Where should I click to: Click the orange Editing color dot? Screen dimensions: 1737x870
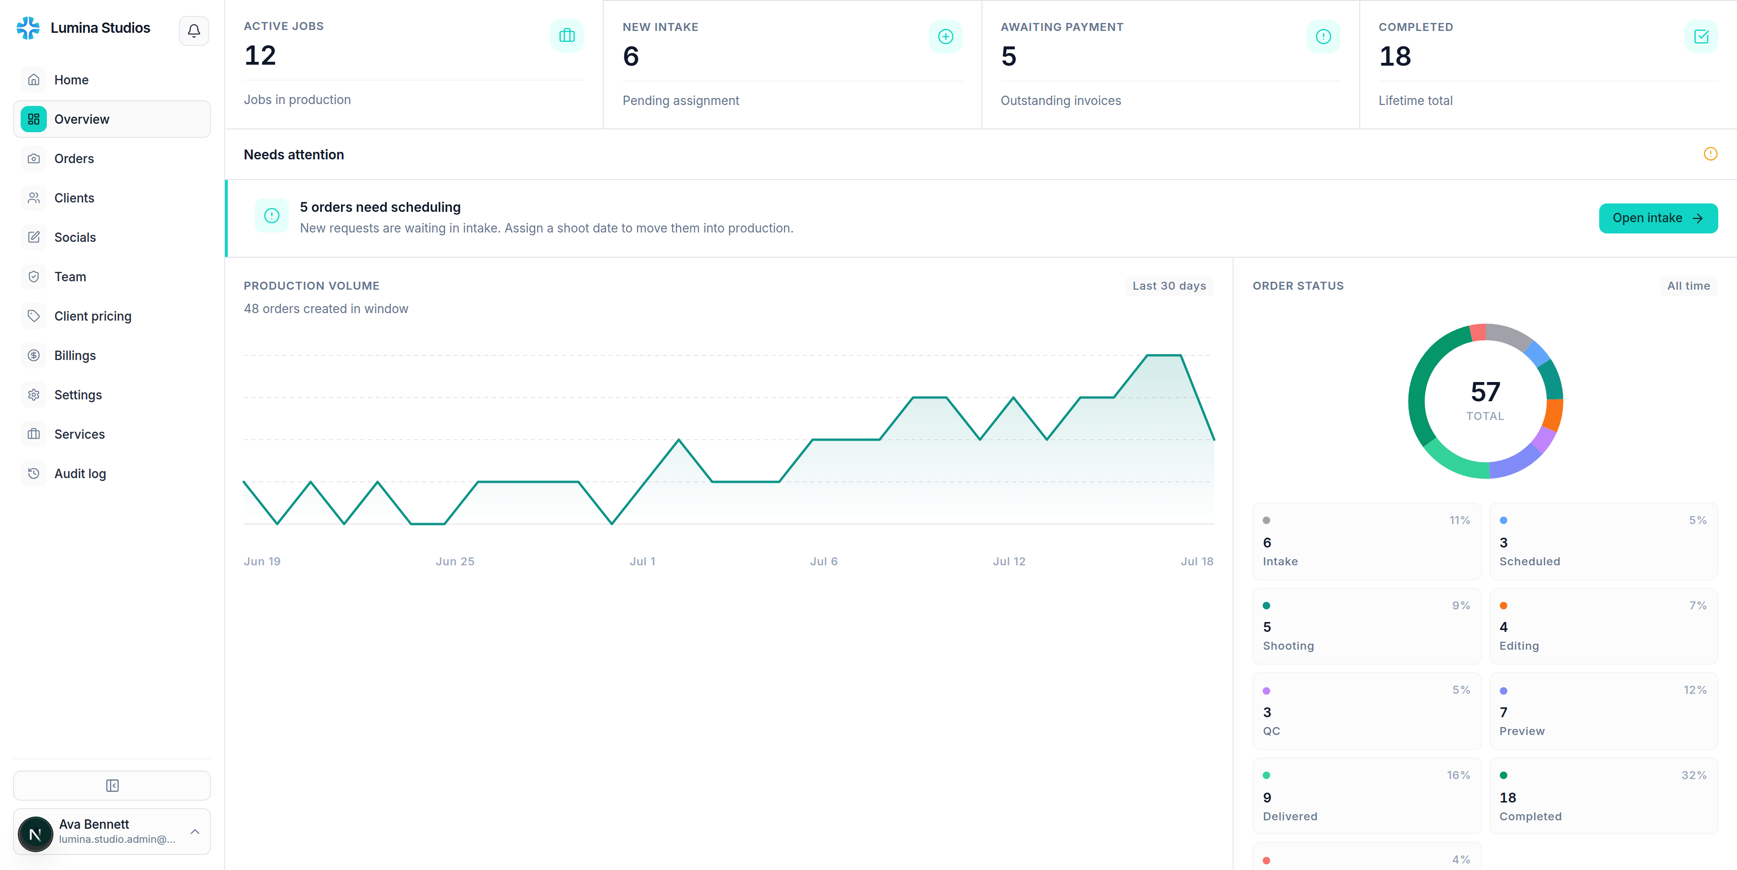[1503, 606]
